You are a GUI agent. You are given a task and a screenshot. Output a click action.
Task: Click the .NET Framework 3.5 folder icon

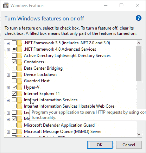(19, 43)
